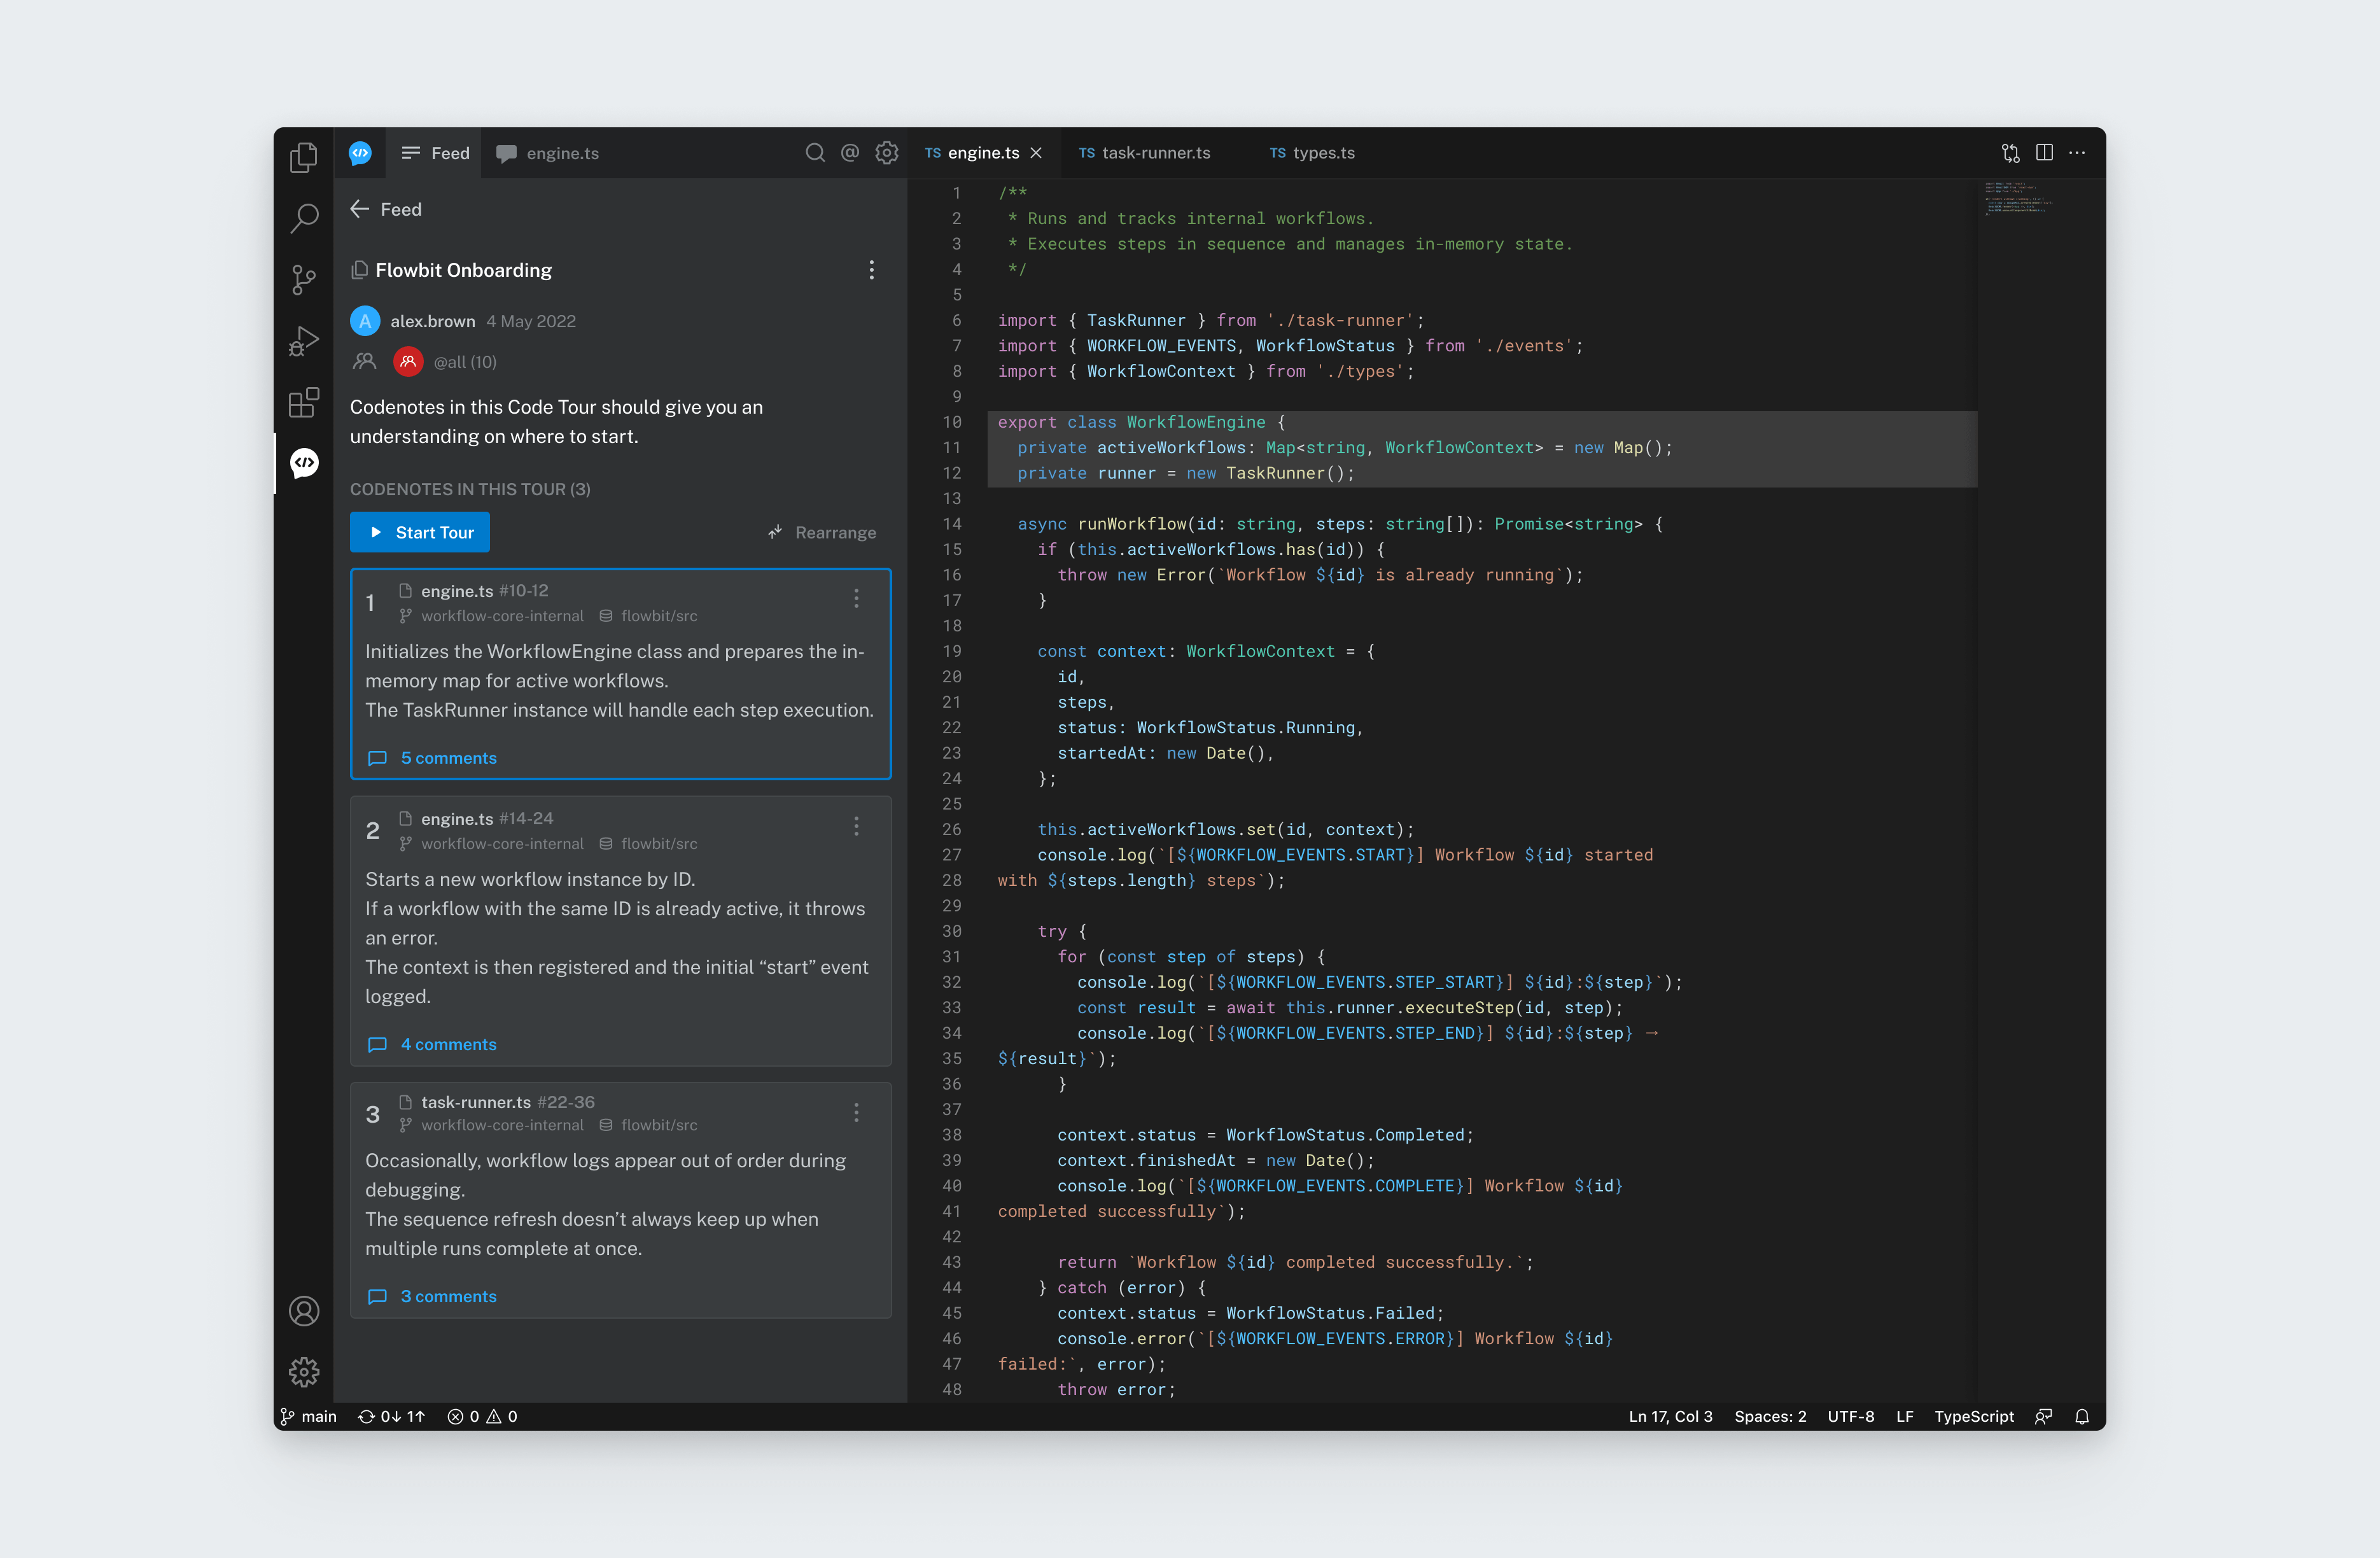Click the people icon next to @all

(x=364, y=362)
